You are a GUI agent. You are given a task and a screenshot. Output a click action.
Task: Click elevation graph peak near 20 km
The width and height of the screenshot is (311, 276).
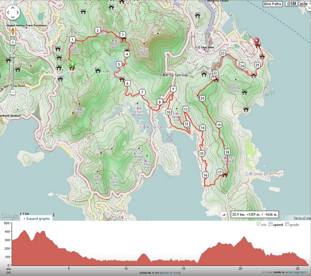pyautogui.click(x=244, y=237)
